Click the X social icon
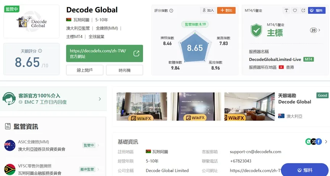This screenshot has width=330, height=176. [x=314, y=142]
